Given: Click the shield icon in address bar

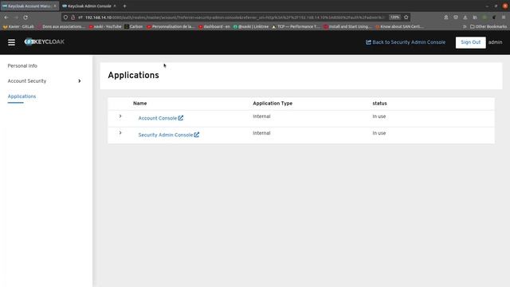Looking at the screenshot, I should coord(65,18).
